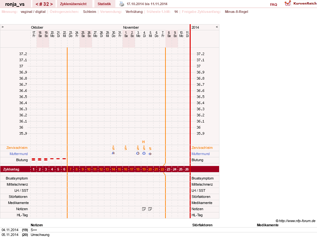Click the light bleeding mark on cycle day 6
This screenshot has width=317, height=244.
point(64,159)
